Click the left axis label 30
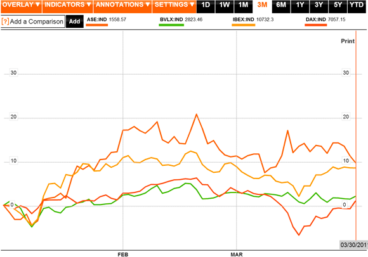Viewport: 368px width, 257px height. [13, 73]
